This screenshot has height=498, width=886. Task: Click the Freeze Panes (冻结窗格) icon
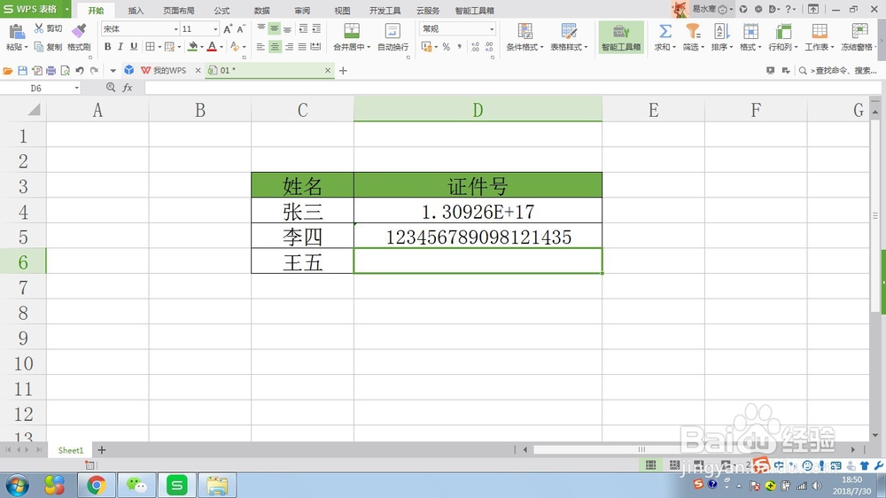[x=859, y=31]
